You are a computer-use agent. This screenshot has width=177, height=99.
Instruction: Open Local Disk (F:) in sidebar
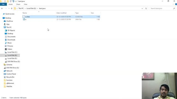(x=12, y=59)
